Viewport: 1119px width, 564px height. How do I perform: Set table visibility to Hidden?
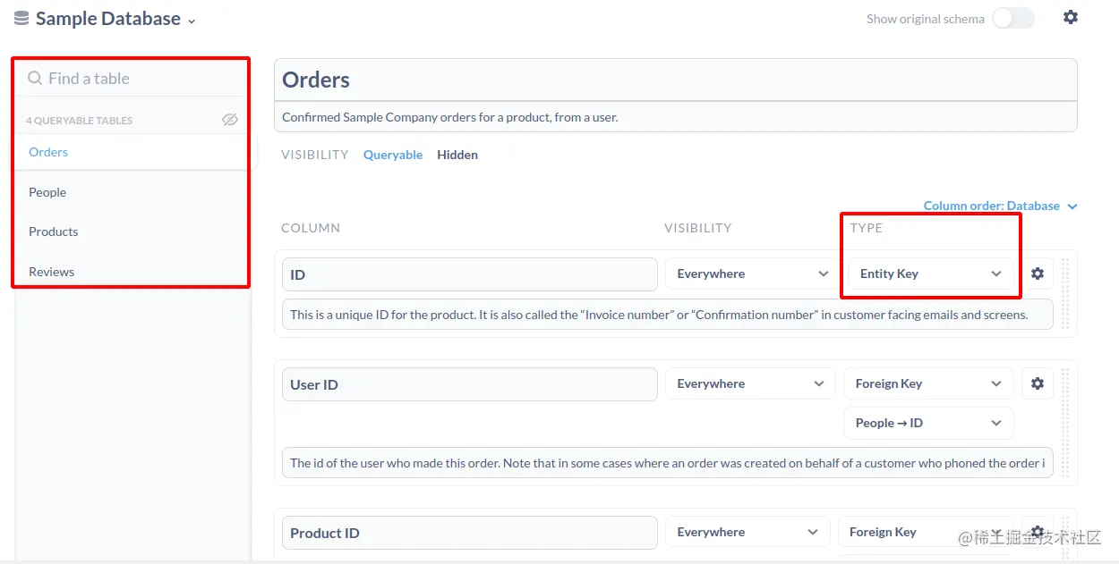(x=457, y=155)
